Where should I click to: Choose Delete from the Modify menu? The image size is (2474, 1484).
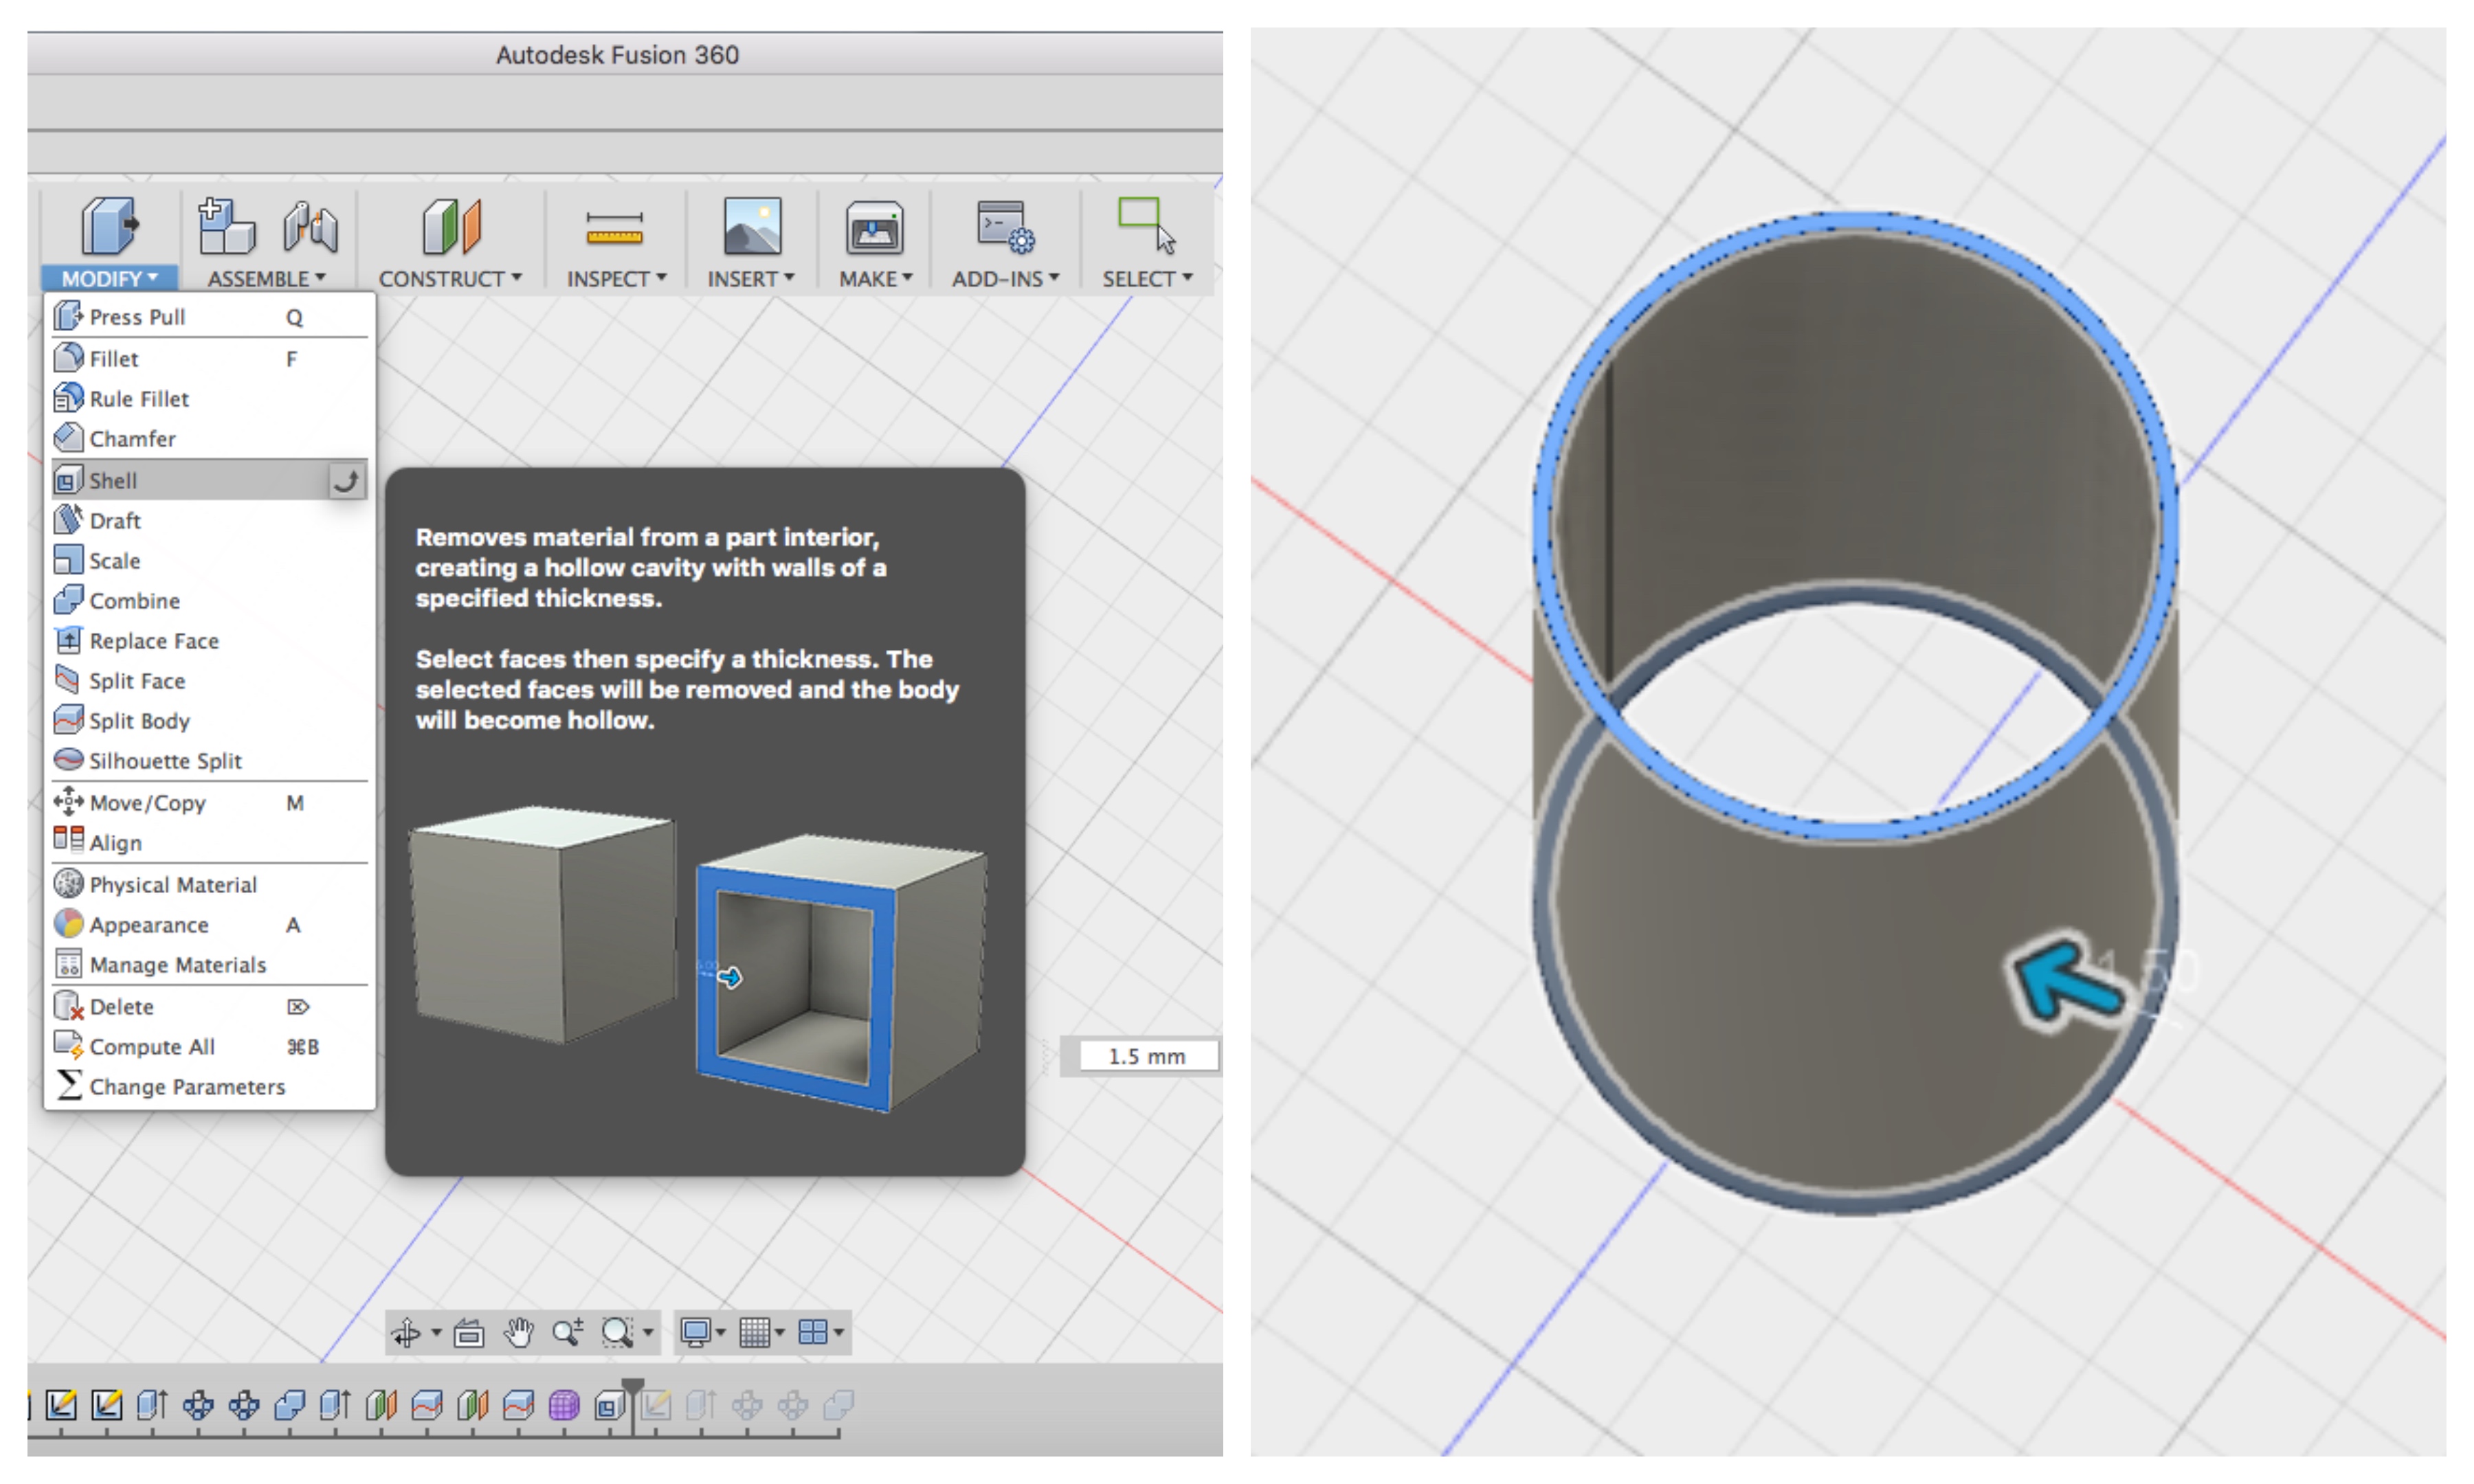click(x=210, y=1007)
